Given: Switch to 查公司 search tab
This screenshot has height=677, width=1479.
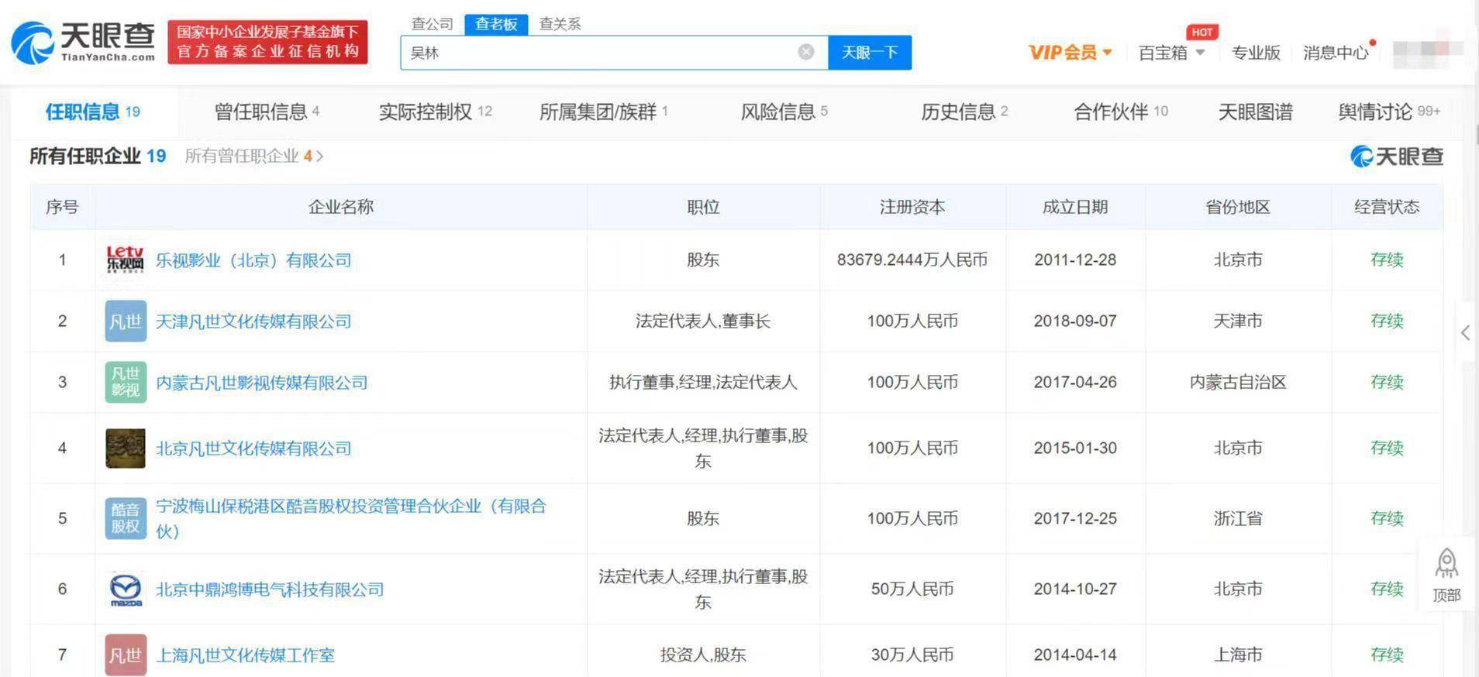Looking at the screenshot, I should click(432, 24).
